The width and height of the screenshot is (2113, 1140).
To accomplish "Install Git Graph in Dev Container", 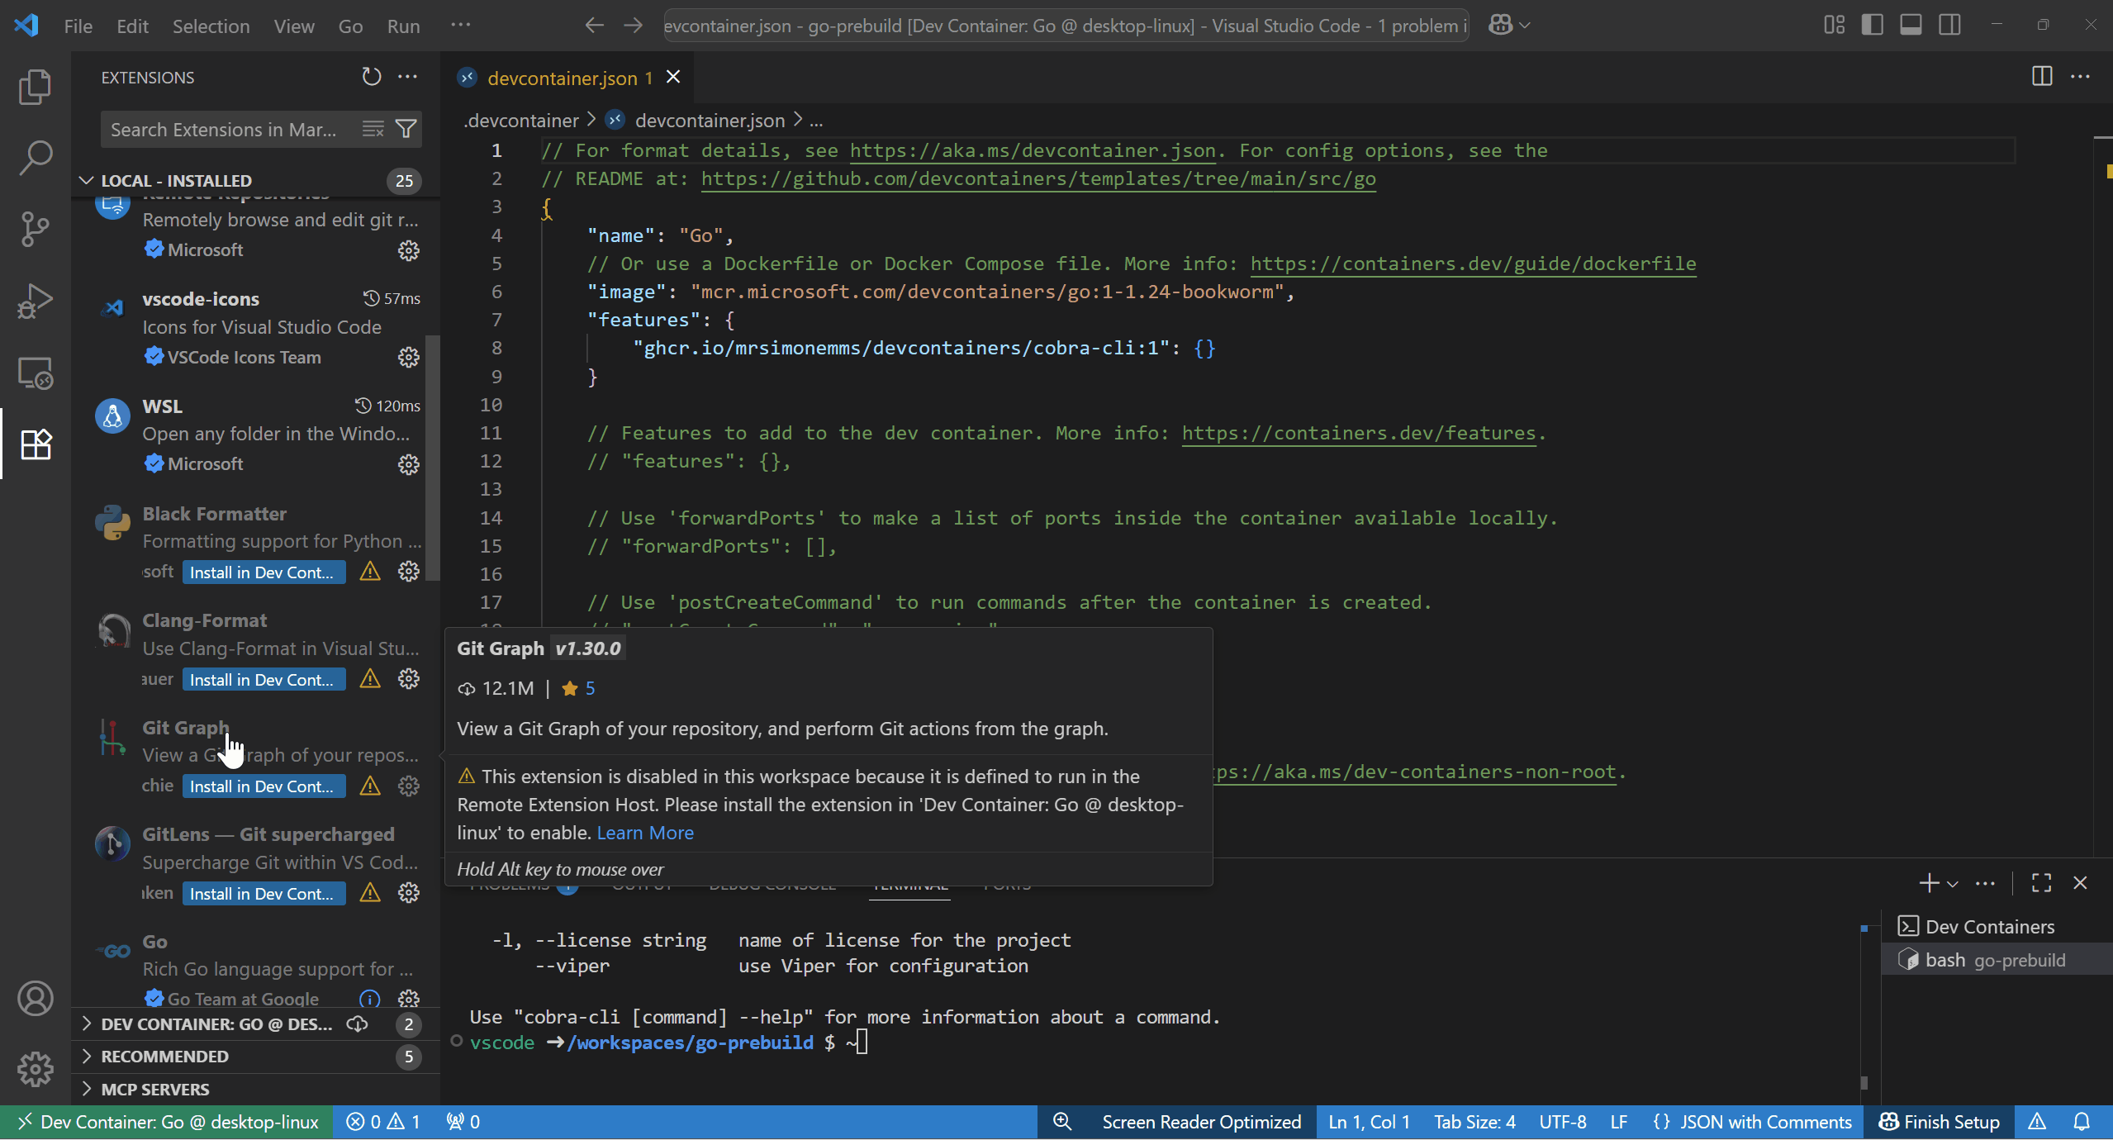I will coord(264,786).
